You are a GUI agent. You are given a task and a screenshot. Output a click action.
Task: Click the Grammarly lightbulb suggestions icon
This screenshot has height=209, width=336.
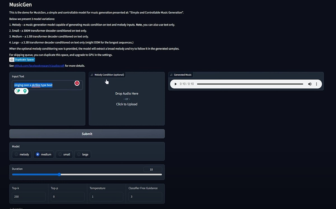(25, 91)
